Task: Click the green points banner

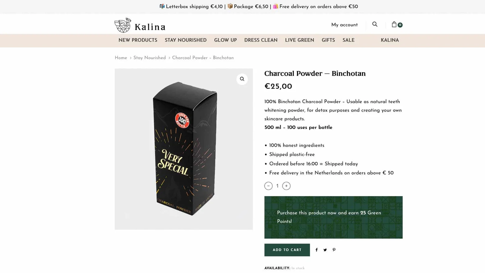Action: click(333, 217)
